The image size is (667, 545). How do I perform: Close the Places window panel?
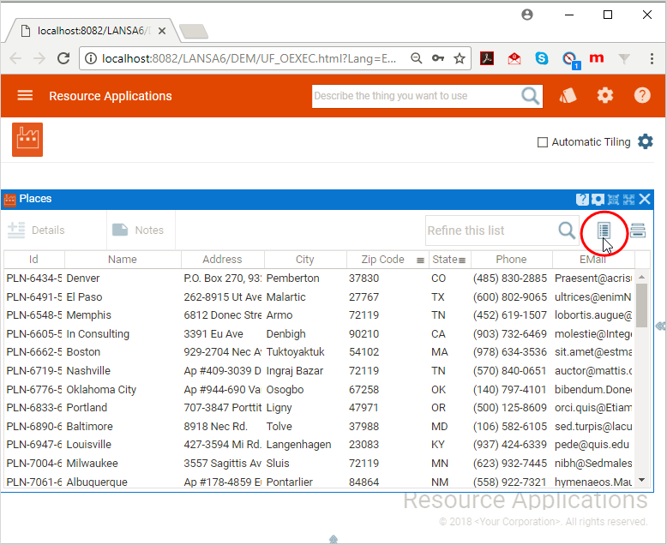pyautogui.click(x=645, y=199)
